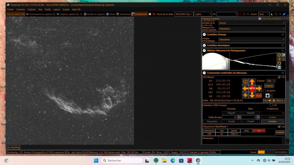Open the FX effects dropdown
The image size is (294, 165).
(x=227, y=14)
